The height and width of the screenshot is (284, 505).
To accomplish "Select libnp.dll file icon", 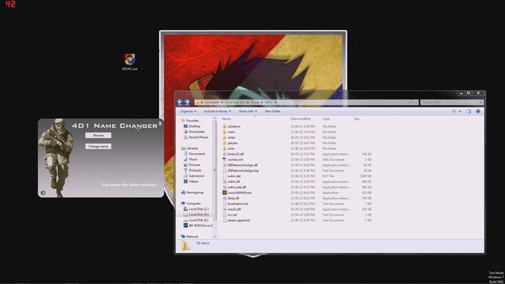I will coord(224,198).
